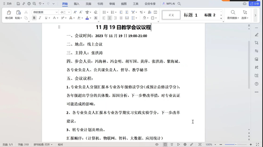Open the 审阅 (Review) ribbon tab
This screenshot has width=263, height=147.
112,4
